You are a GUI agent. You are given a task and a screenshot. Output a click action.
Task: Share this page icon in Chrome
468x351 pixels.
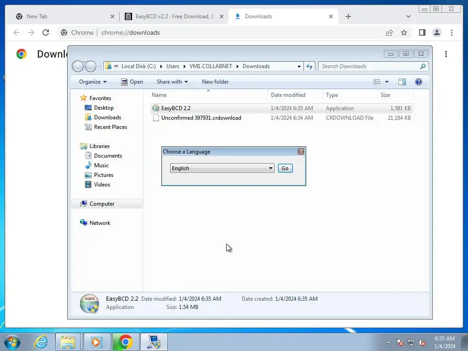tap(389, 32)
